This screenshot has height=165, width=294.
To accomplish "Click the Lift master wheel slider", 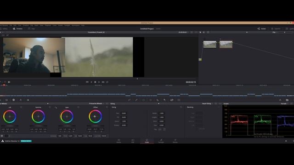I will [x=10, y=126].
